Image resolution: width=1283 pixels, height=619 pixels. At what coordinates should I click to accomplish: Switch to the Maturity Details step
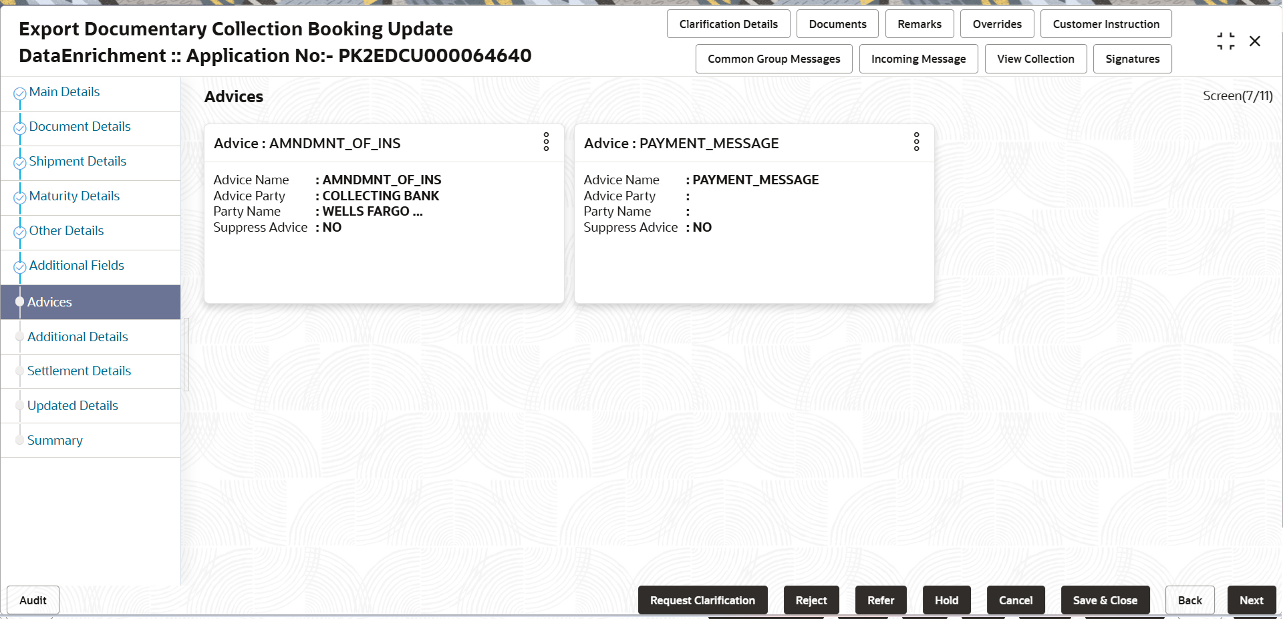(x=74, y=196)
